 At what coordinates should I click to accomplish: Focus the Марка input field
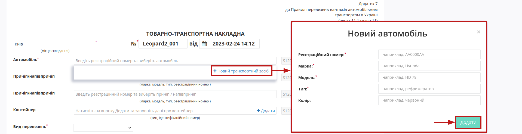429,66
